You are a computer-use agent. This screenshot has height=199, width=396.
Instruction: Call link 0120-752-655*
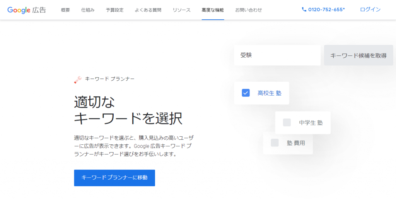coord(326,10)
